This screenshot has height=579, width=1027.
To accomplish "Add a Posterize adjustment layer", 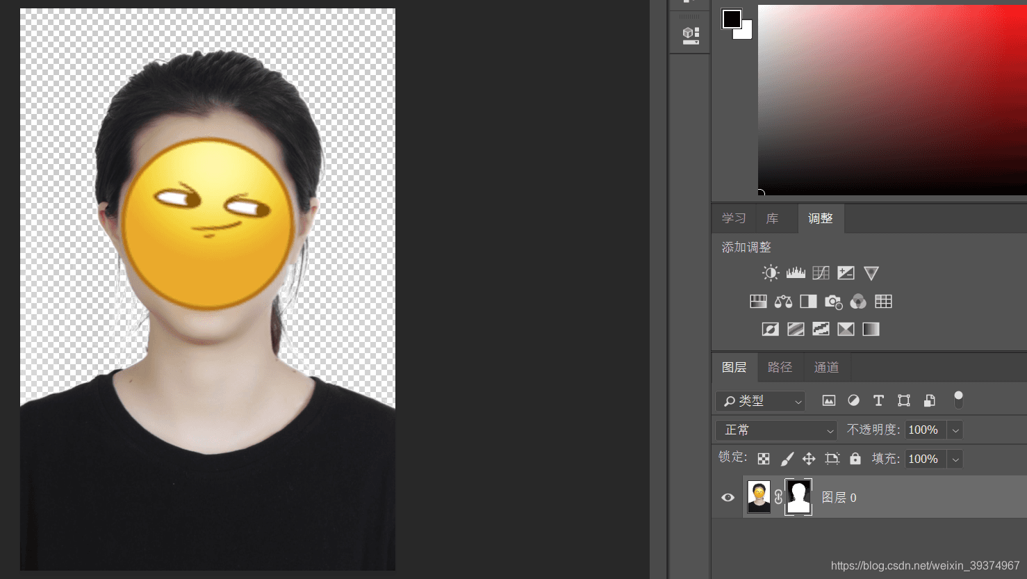I will point(796,329).
